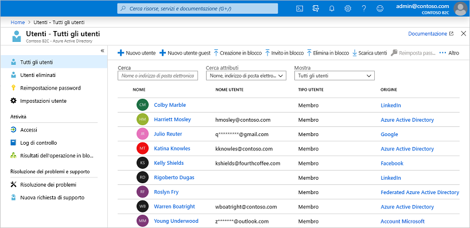This screenshot has height=228, width=470.
Task: Click Julio Reuter JR avatar
Action: tap(142, 134)
